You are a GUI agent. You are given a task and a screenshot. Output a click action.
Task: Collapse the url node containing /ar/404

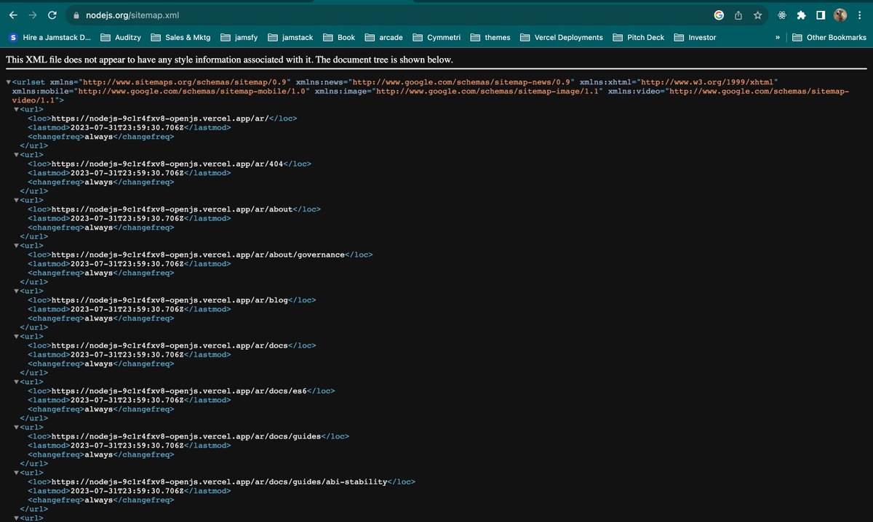click(x=17, y=155)
